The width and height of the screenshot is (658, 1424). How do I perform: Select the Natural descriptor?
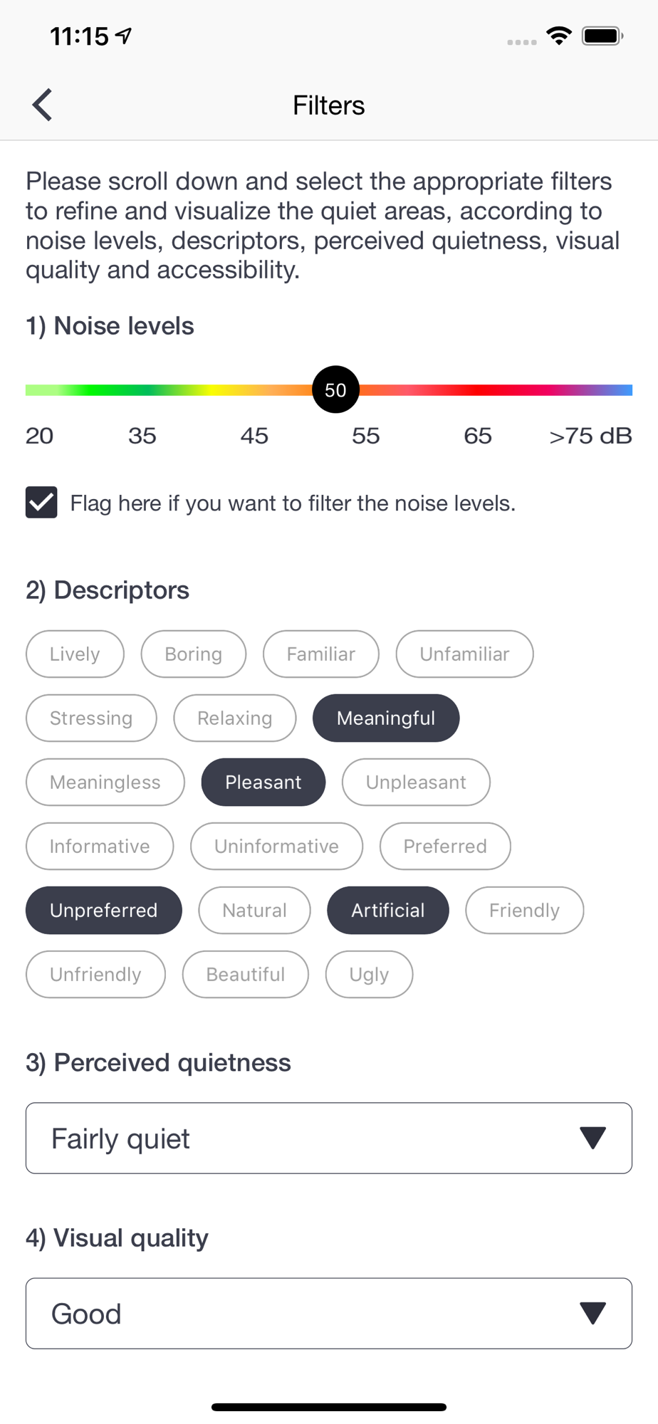point(254,910)
